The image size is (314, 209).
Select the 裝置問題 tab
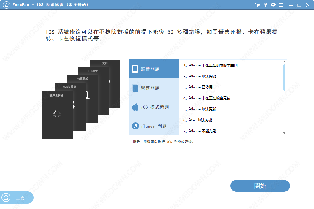154,69
